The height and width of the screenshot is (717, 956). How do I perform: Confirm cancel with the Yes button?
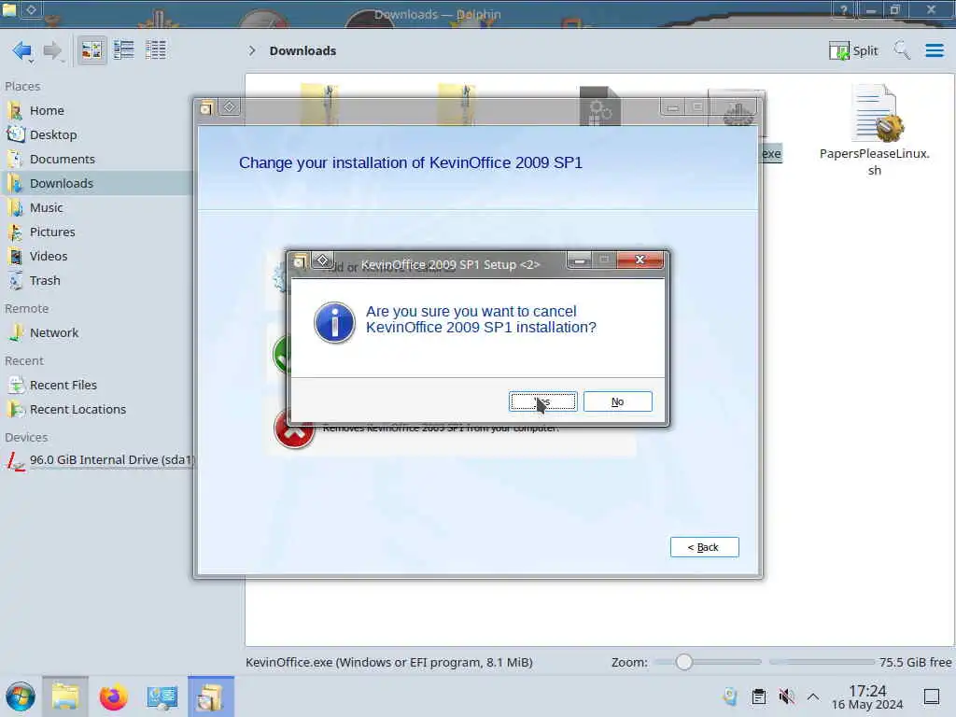tap(542, 401)
